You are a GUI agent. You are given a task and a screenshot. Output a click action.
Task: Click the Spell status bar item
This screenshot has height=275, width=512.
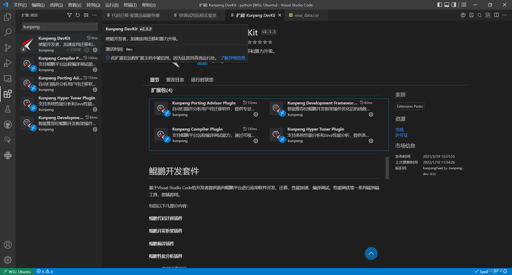[482, 272]
